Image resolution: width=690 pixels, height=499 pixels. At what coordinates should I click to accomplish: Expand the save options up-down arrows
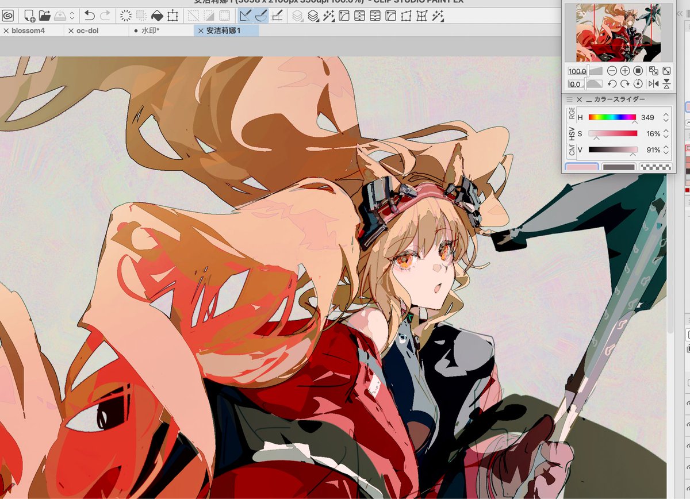[72, 16]
